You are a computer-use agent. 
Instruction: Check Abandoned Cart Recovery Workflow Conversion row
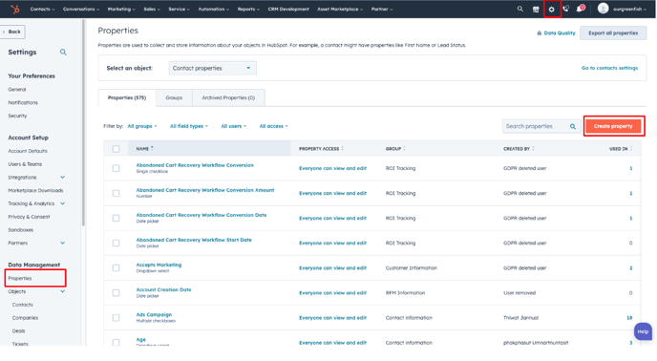click(x=117, y=168)
